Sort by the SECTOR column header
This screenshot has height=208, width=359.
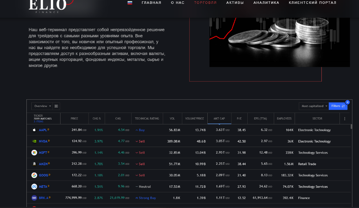317,118
